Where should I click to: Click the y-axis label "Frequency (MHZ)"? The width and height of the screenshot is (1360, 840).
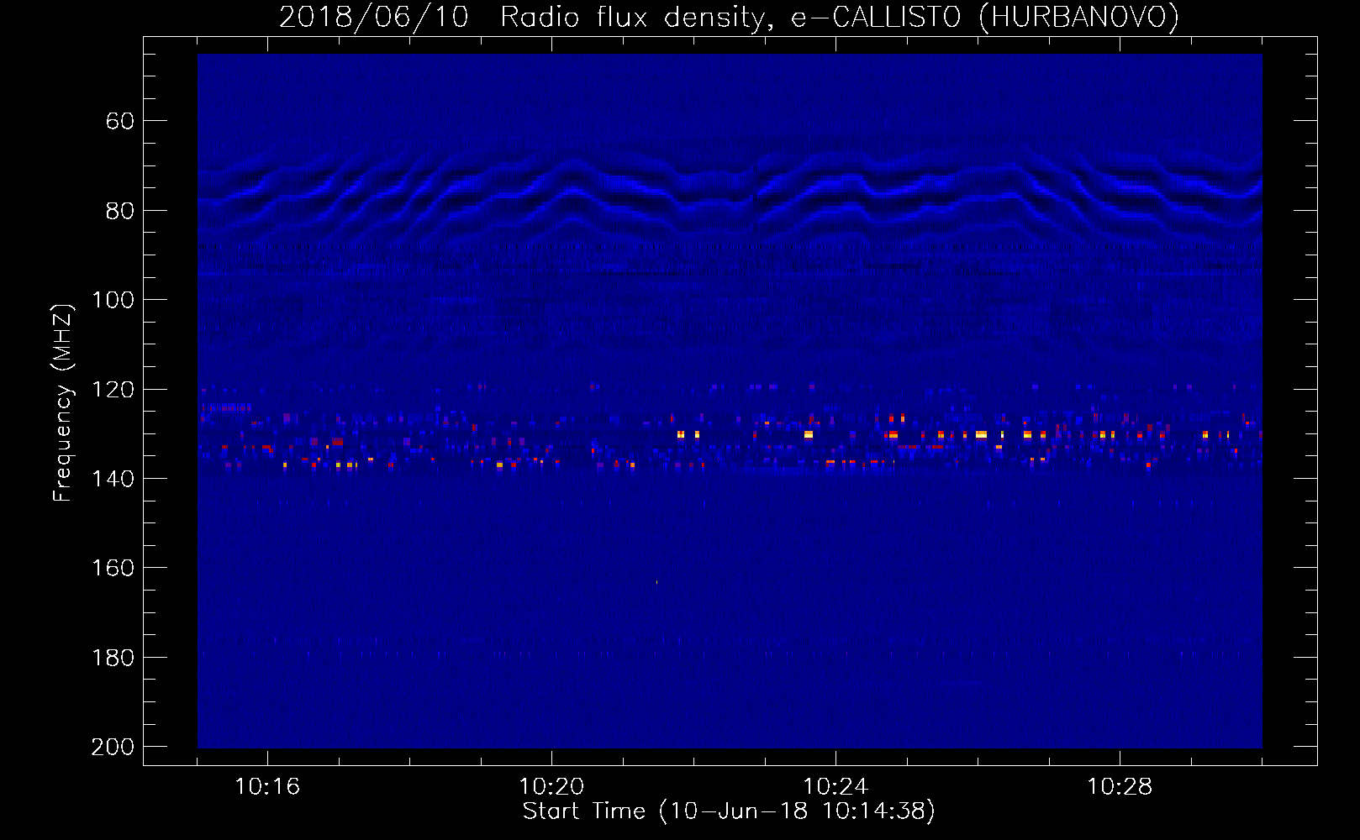click(x=63, y=402)
